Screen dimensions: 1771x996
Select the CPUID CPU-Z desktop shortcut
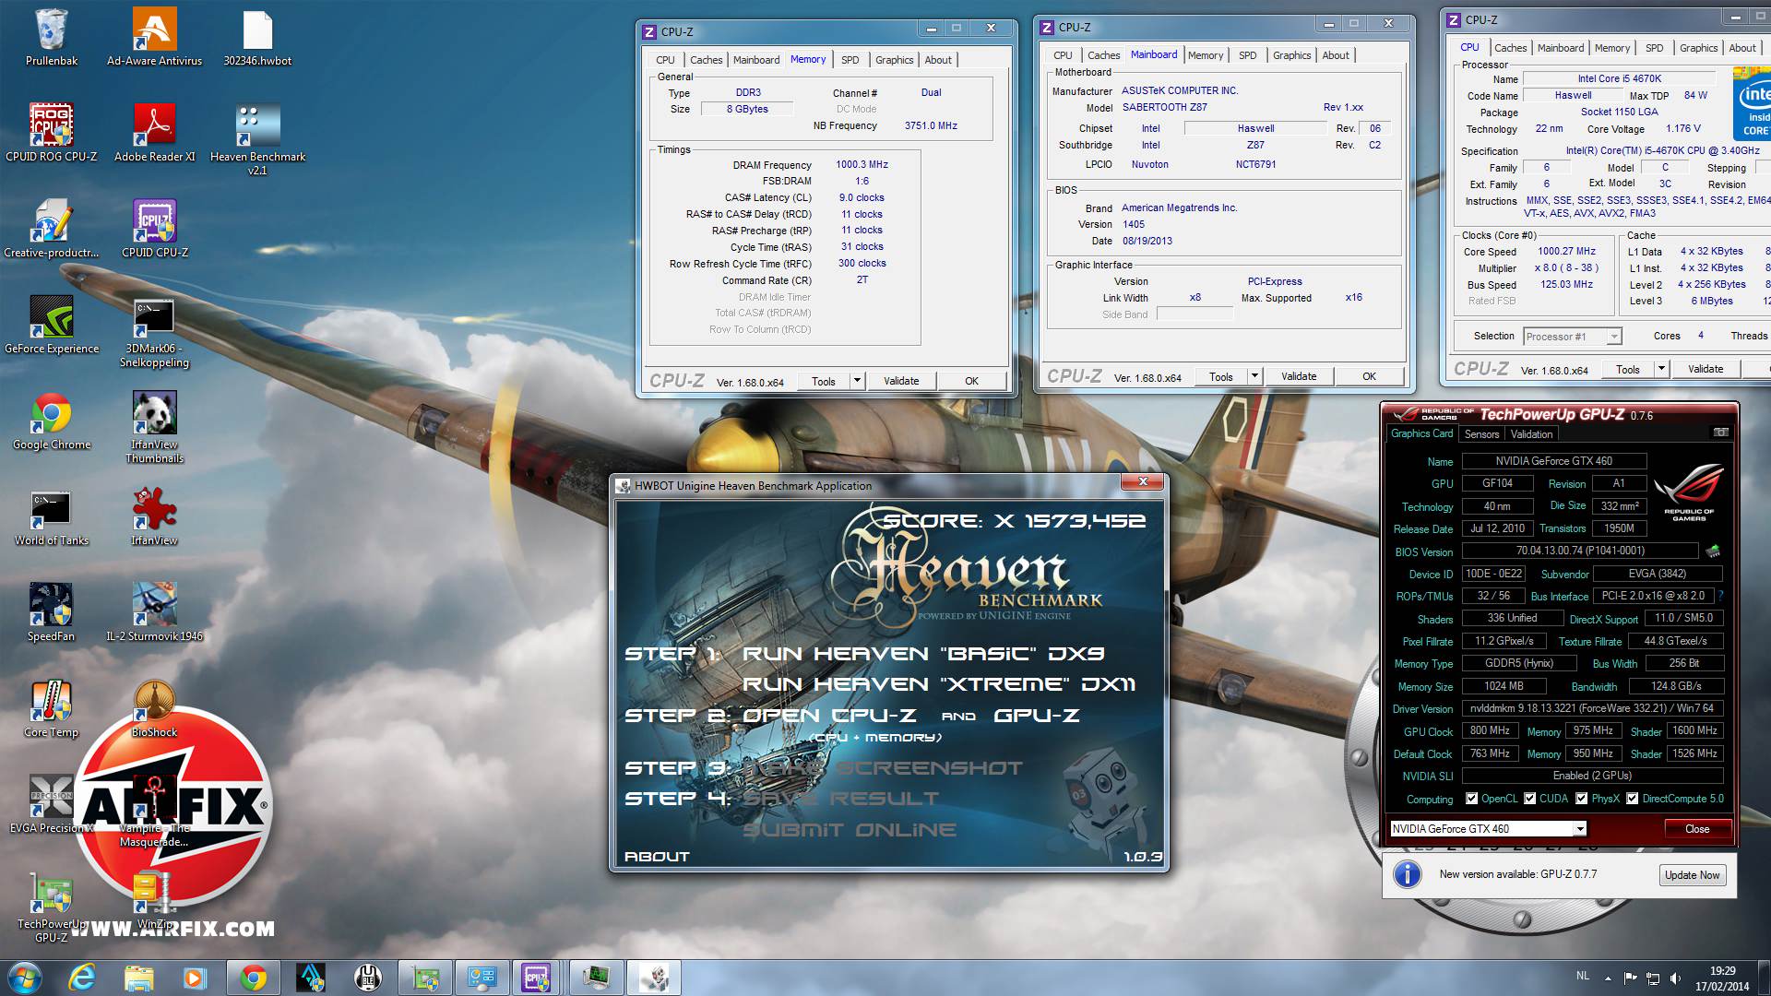(x=154, y=229)
